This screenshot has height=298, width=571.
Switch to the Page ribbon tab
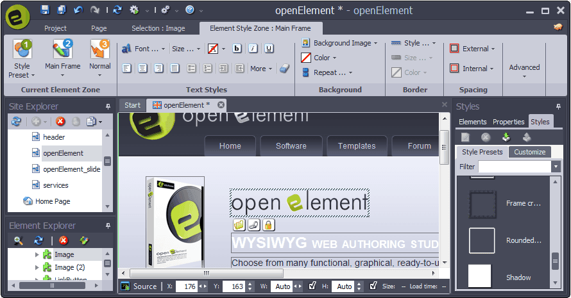click(x=99, y=28)
